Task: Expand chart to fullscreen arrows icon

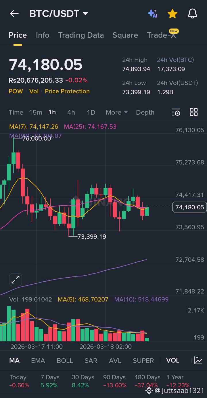Action: (15, 279)
